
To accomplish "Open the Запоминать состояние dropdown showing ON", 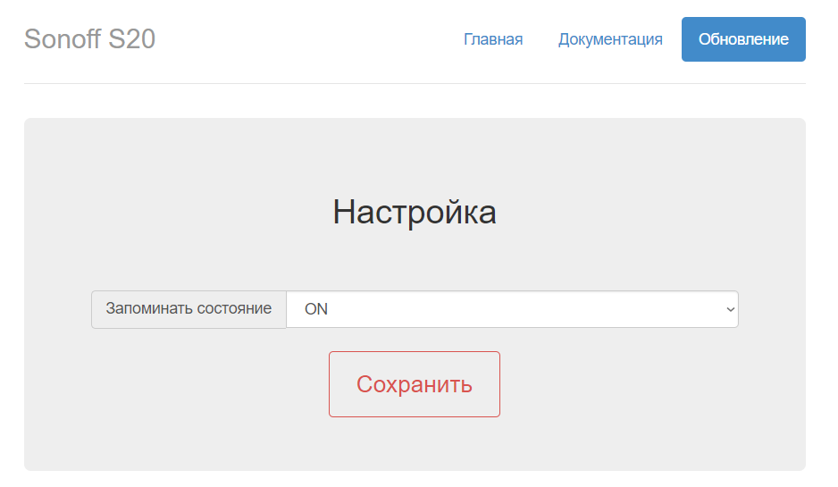I will click(x=513, y=309).
